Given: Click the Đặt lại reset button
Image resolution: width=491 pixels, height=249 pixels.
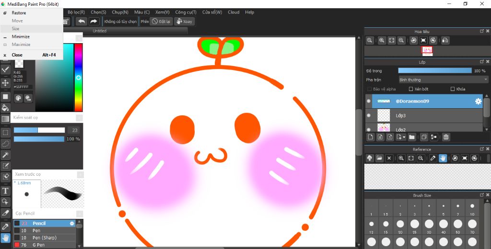Looking at the screenshot, I should tap(161, 22).
